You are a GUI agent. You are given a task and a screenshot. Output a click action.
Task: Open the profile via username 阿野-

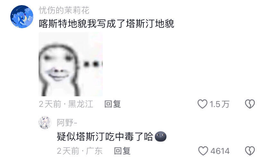67,123
